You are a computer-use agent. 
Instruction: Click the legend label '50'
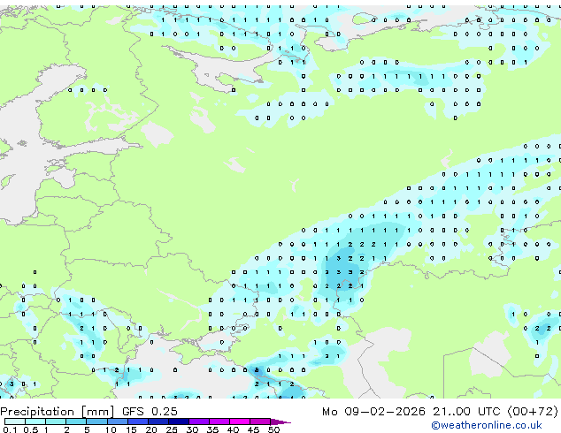click(273, 429)
